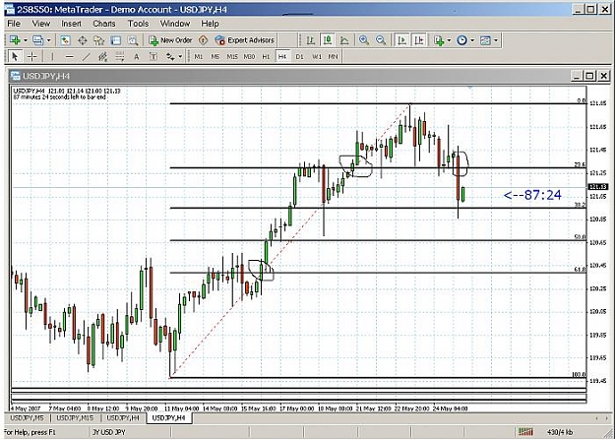Select the Text 'A' tool

(x=137, y=56)
